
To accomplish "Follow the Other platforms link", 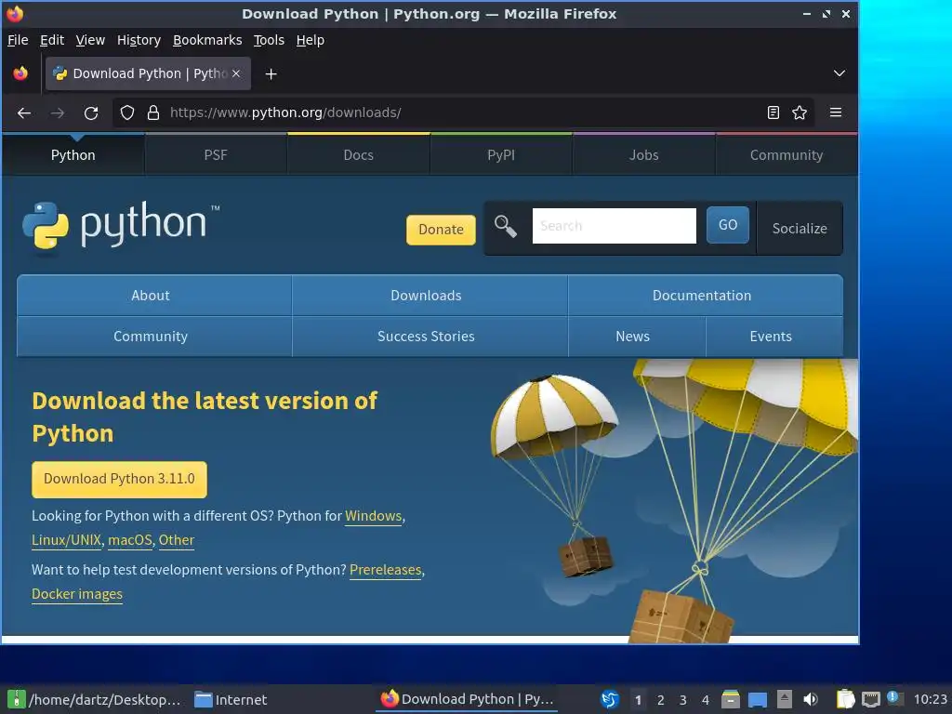I will coord(176,540).
